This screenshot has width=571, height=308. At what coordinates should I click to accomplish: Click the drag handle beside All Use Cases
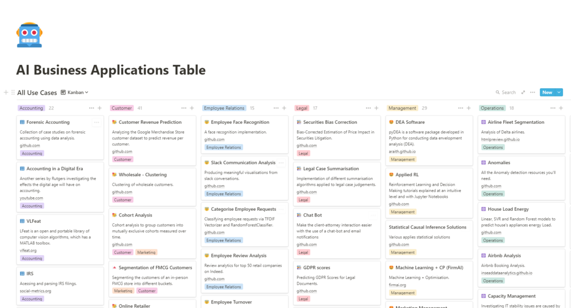tap(12, 93)
